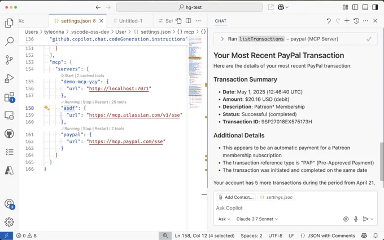Open Source Control view
The image size is (384, 240).
9,60
